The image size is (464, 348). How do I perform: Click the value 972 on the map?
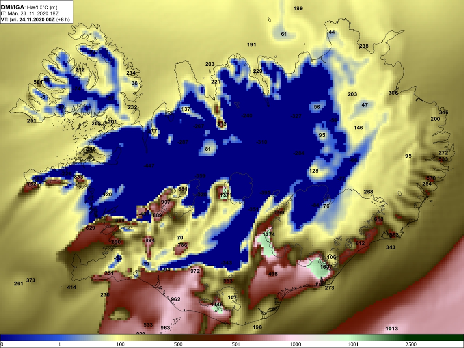pyautogui.click(x=195, y=271)
